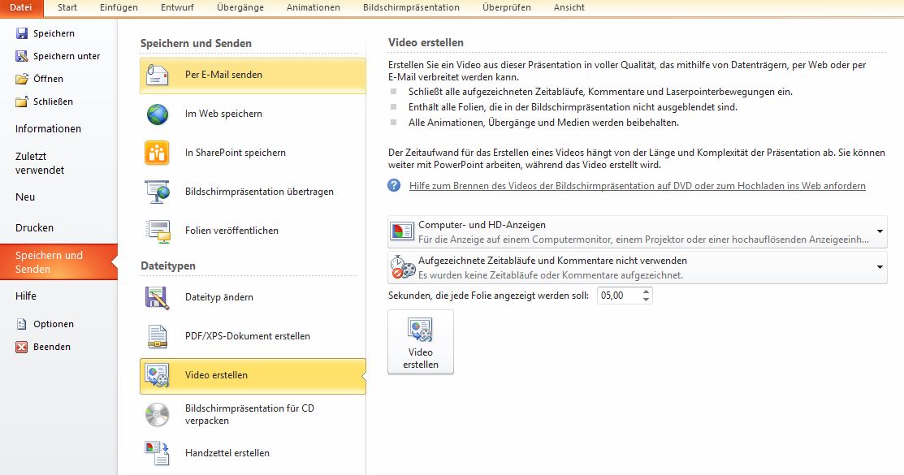Select Video erstellen under Dateitypen
The width and height of the screenshot is (904, 475).
252,376
